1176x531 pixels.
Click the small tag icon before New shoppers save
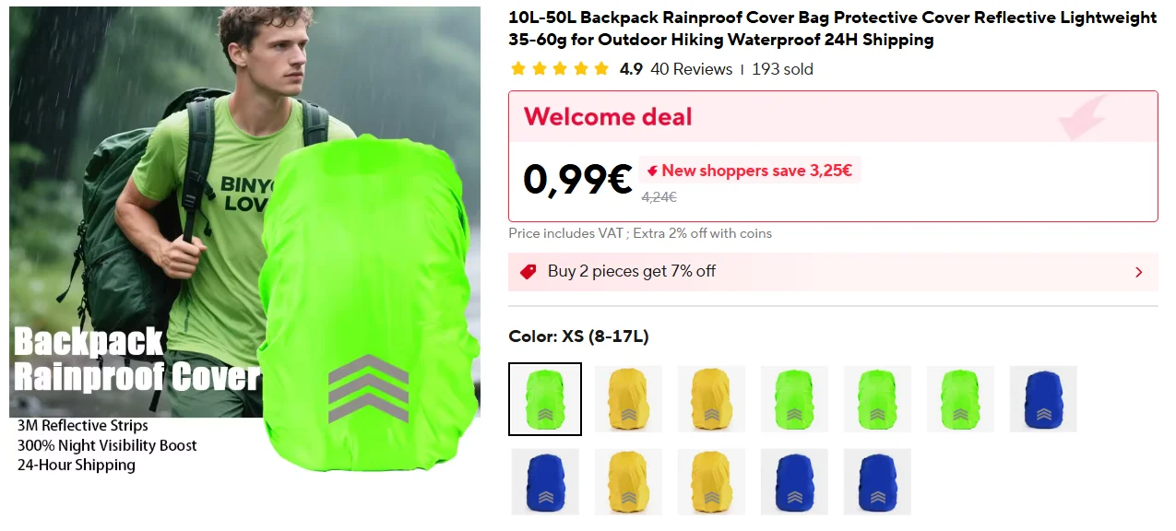pos(652,171)
